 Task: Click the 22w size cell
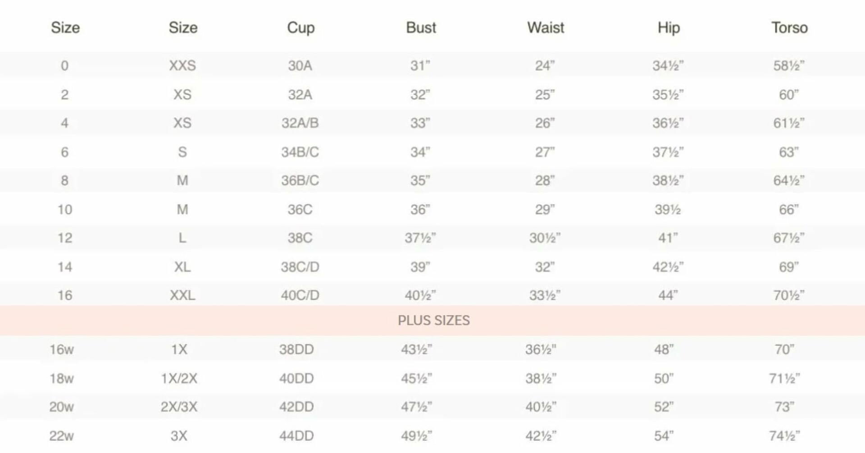click(x=62, y=436)
